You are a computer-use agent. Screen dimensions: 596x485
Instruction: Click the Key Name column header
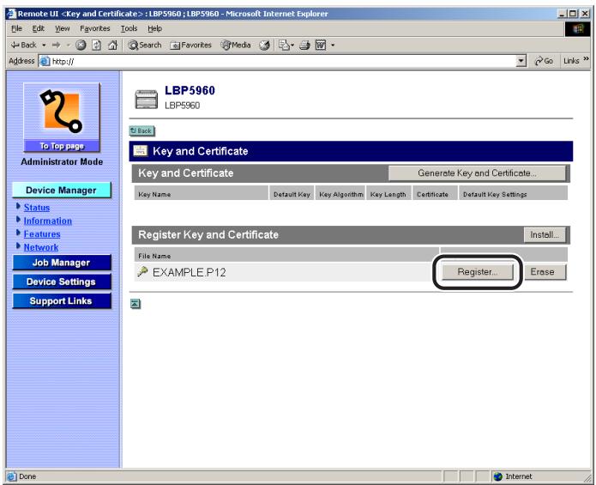(x=201, y=194)
